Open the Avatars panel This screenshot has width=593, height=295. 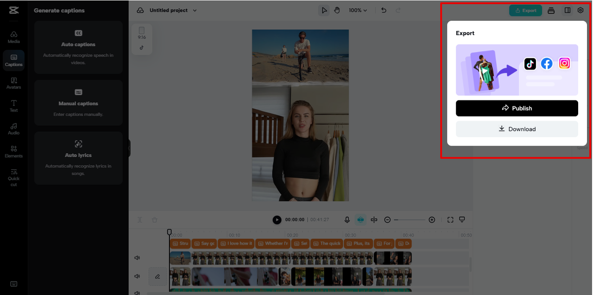coord(13,83)
